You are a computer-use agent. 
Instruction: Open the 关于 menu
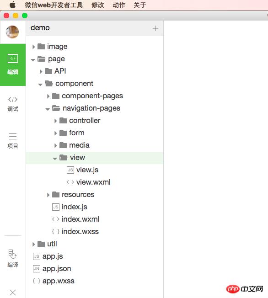click(140, 5)
